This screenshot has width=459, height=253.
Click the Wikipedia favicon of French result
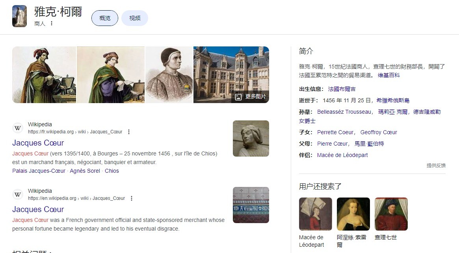pos(18,128)
